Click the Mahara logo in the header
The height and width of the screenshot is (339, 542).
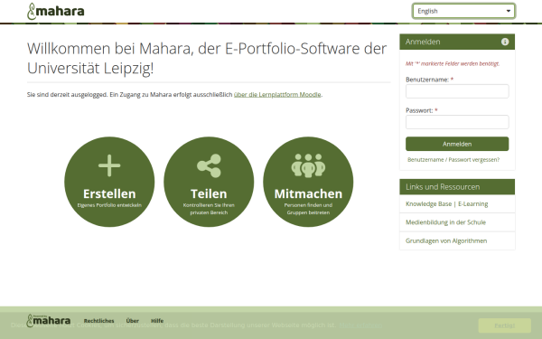56,11
